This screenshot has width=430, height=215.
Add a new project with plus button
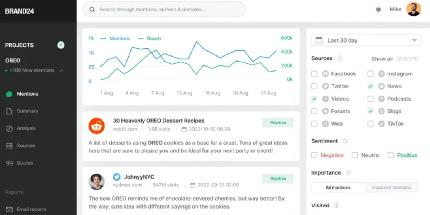61,45
